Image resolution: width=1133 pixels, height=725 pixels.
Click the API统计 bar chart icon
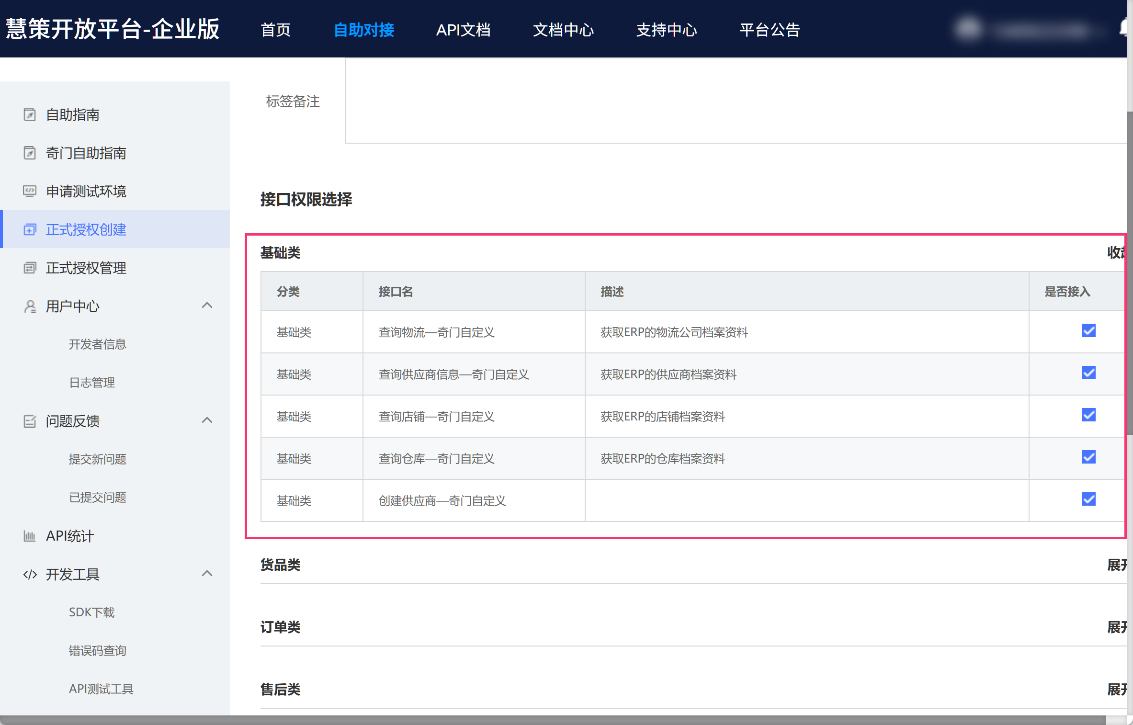(x=30, y=536)
